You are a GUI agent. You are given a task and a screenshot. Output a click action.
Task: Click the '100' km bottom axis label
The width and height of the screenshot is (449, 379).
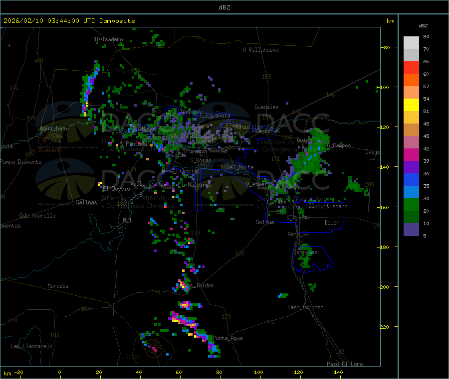[x=258, y=372]
